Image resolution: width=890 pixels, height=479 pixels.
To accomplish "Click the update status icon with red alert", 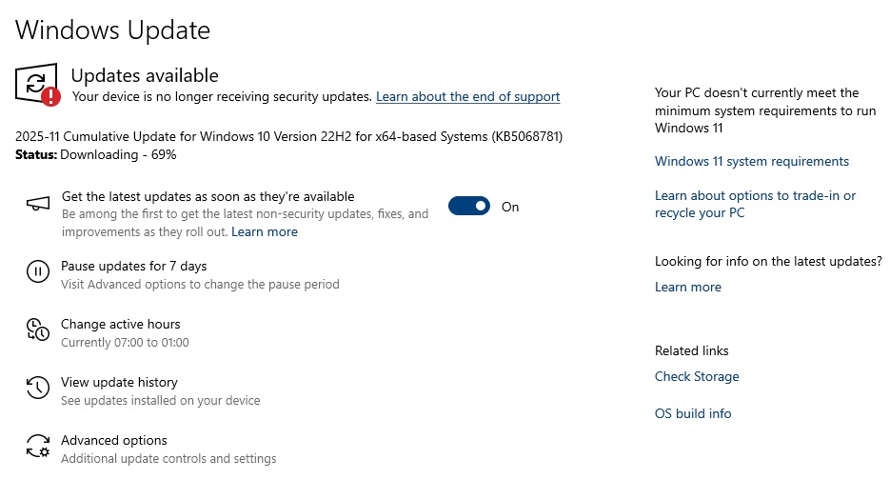I will 37,85.
